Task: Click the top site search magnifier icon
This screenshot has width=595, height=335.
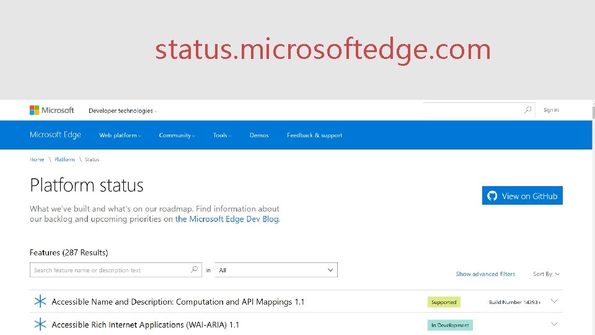Action: 527,110
